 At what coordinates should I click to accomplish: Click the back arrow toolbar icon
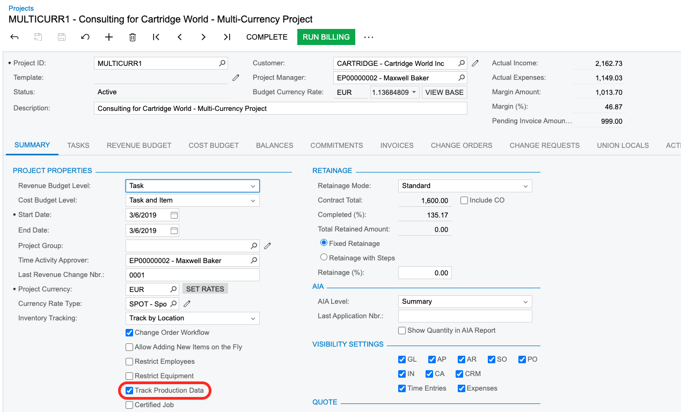tap(14, 37)
